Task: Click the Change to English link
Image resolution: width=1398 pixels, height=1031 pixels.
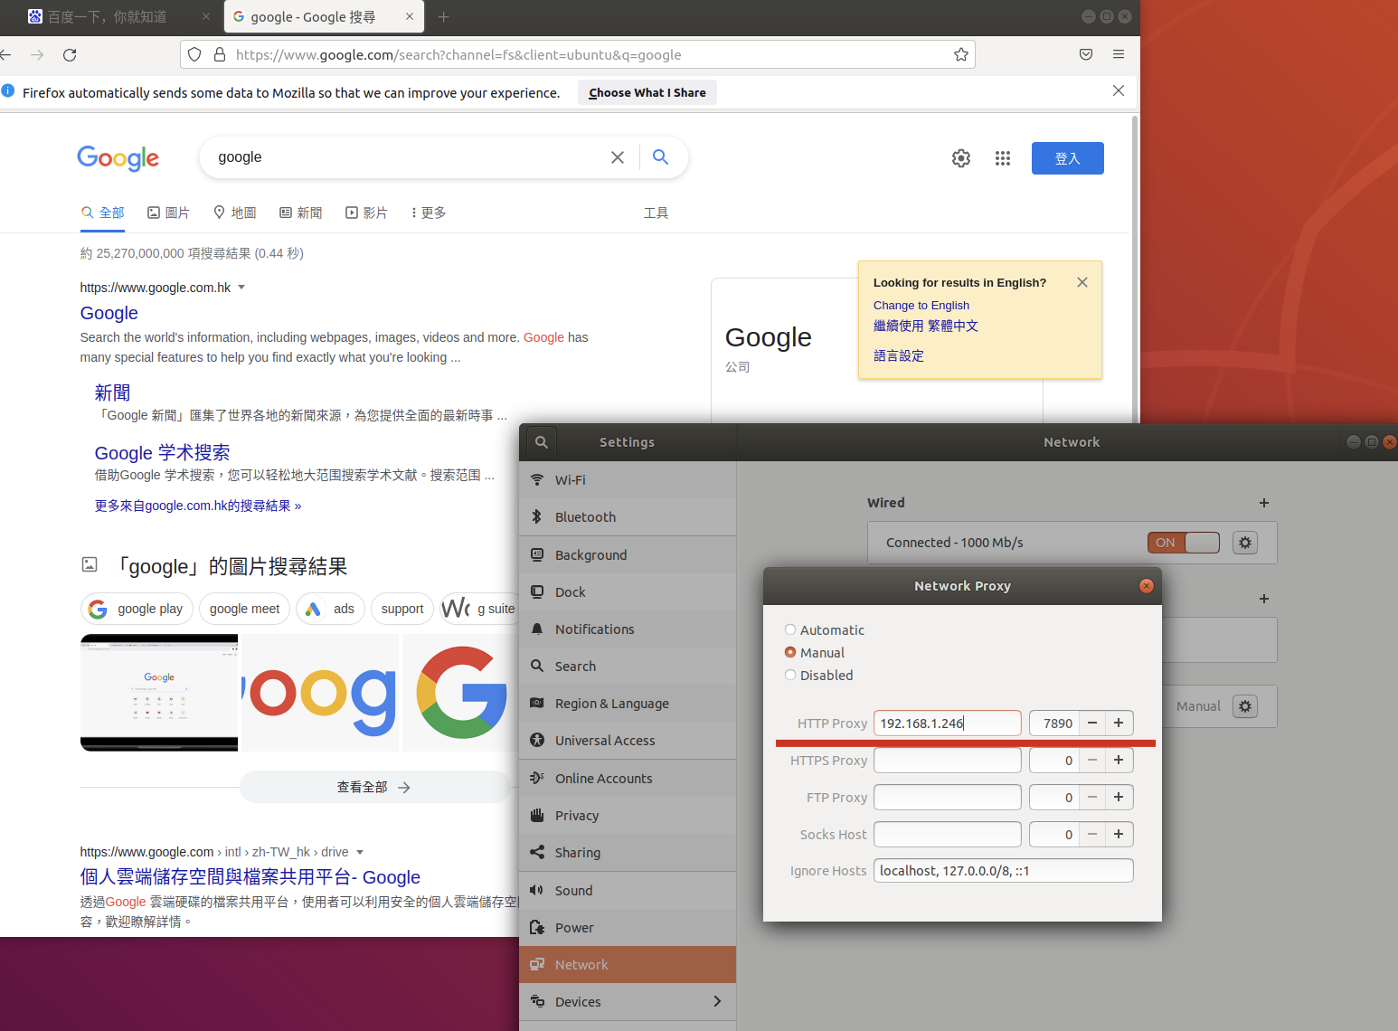Action: (921, 306)
